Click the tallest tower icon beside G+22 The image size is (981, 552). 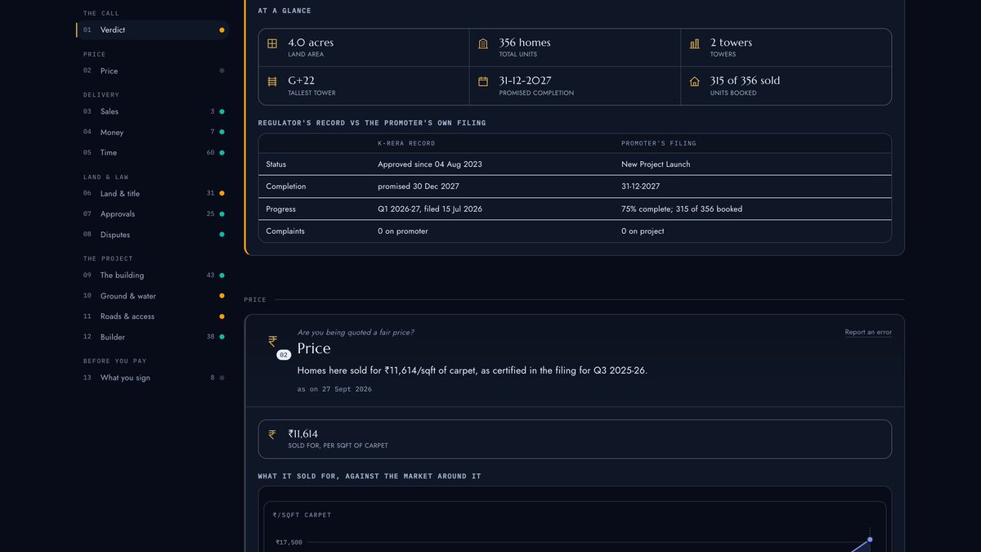pyautogui.click(x=272, y=82)
